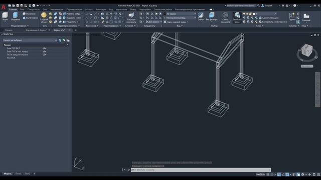Click the customization icon on the command line
This screenshot has width=321, height=180.
coord(128,170)
